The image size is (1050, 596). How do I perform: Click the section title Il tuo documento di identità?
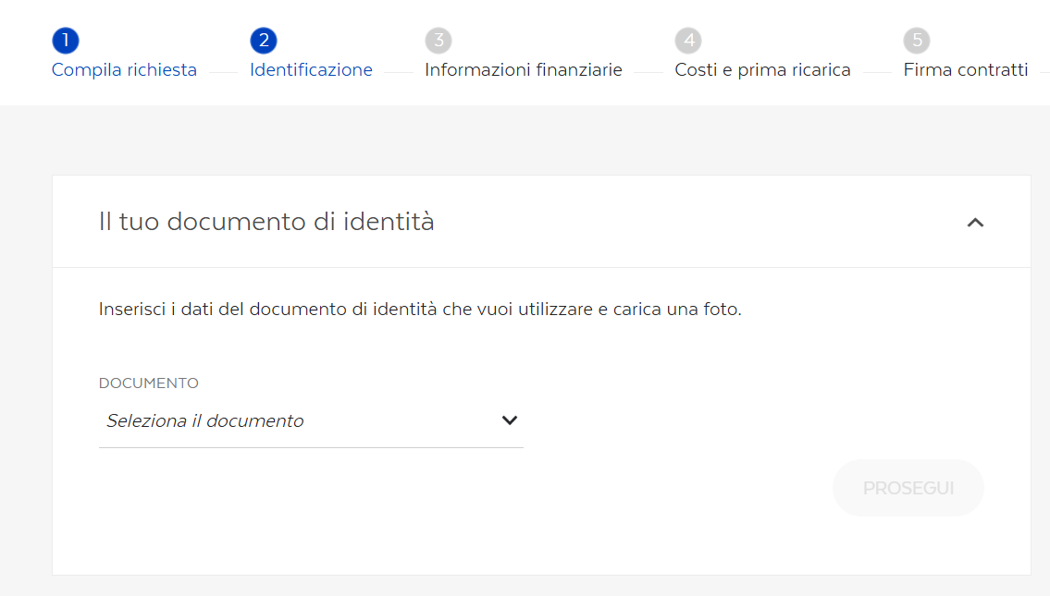click(265, 222)
